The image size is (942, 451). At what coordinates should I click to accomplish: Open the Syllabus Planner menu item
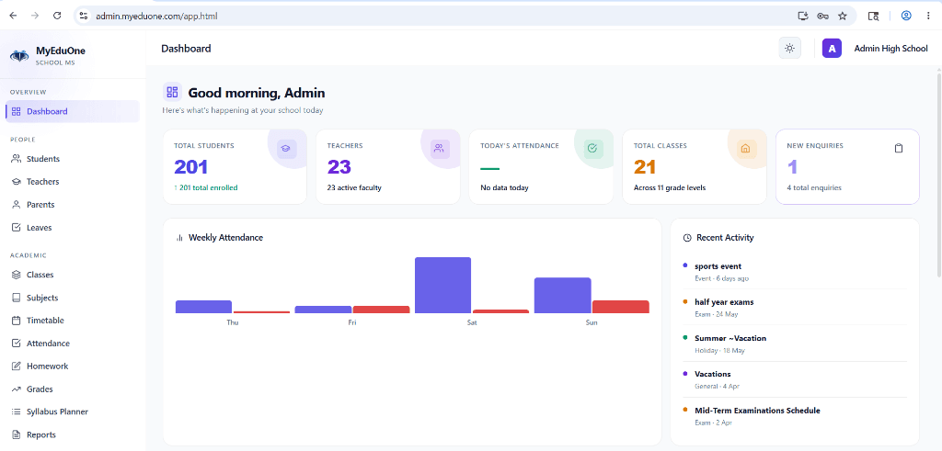(x=73, y=412)
